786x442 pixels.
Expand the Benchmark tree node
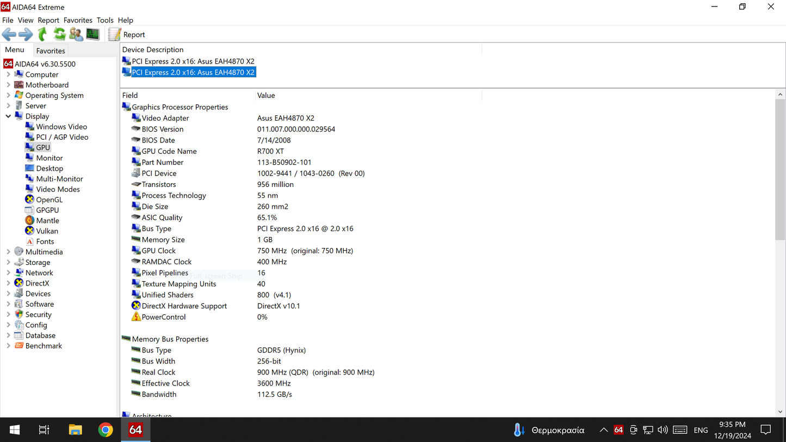tap(8, 346)
